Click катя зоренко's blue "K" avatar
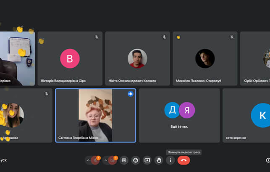Viewport: 270px width, 172px height. tap(261, 115)
